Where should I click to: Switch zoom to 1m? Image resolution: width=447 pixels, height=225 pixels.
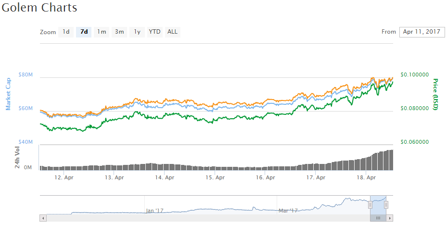coord(102,32)
